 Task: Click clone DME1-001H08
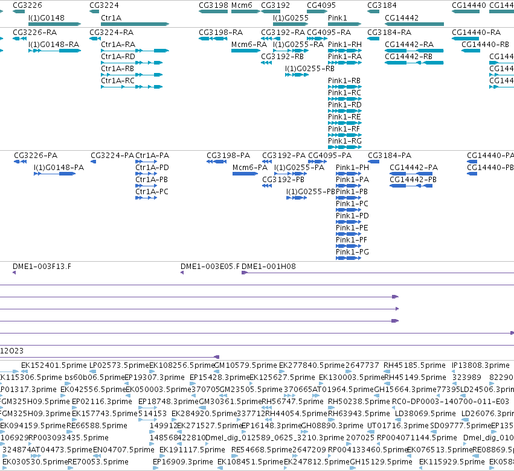(377, 273)
